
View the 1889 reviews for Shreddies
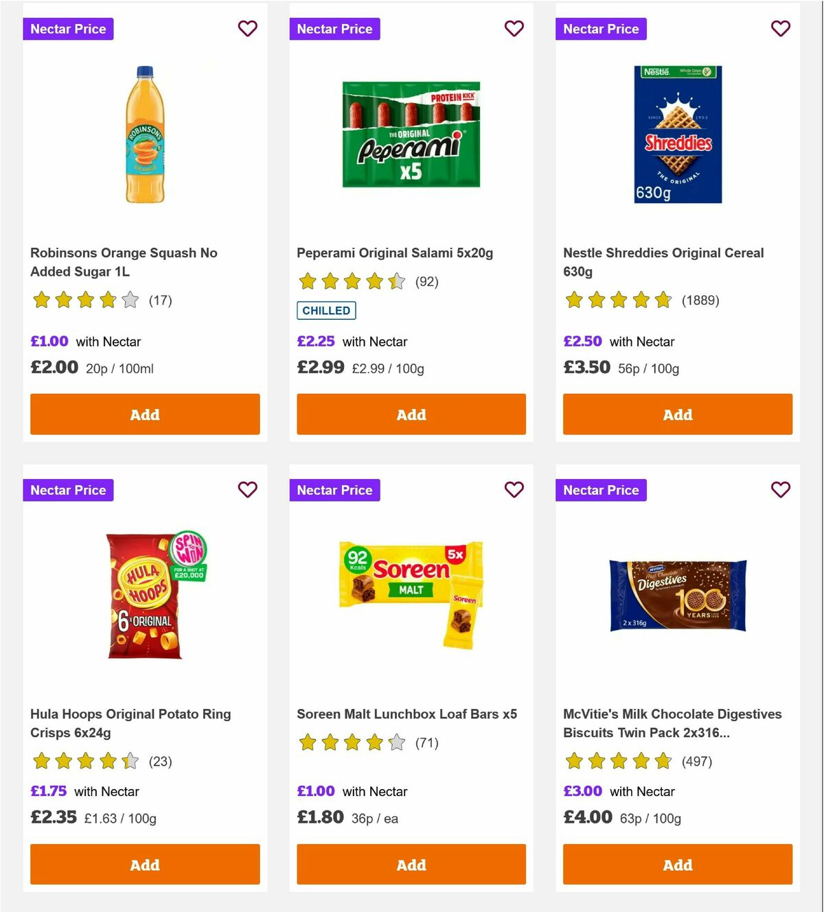tap(700, 300)
